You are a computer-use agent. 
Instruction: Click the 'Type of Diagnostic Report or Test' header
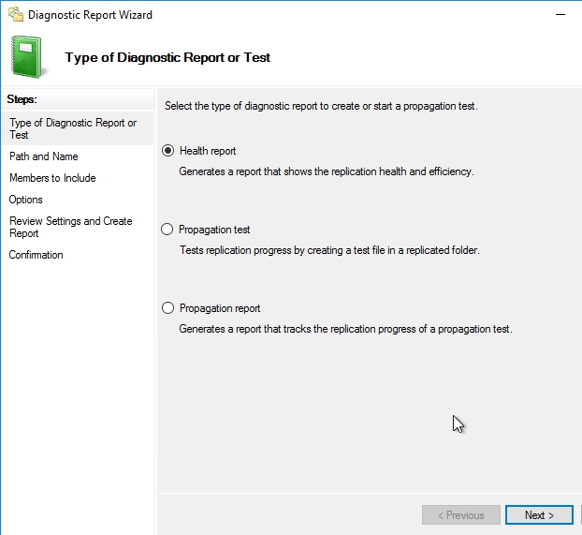click(167, 57)
